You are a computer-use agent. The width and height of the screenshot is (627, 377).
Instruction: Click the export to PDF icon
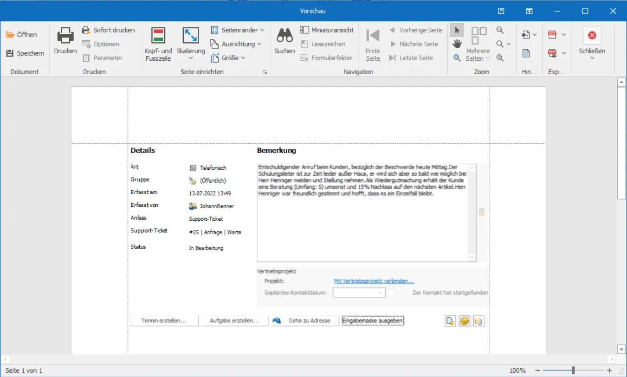pos(552,34)
